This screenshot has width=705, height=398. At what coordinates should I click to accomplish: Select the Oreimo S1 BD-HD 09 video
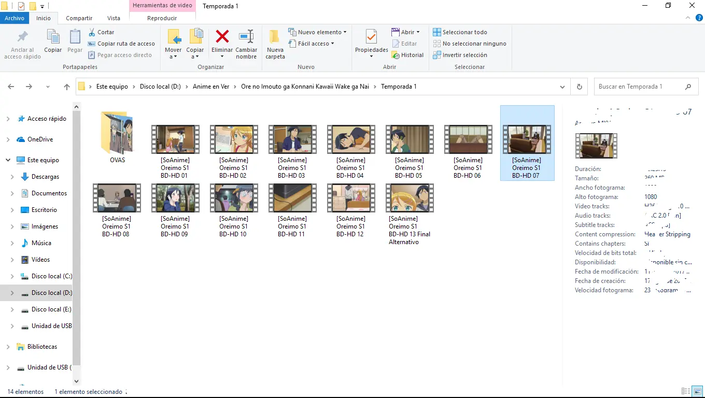pos(175,210)
